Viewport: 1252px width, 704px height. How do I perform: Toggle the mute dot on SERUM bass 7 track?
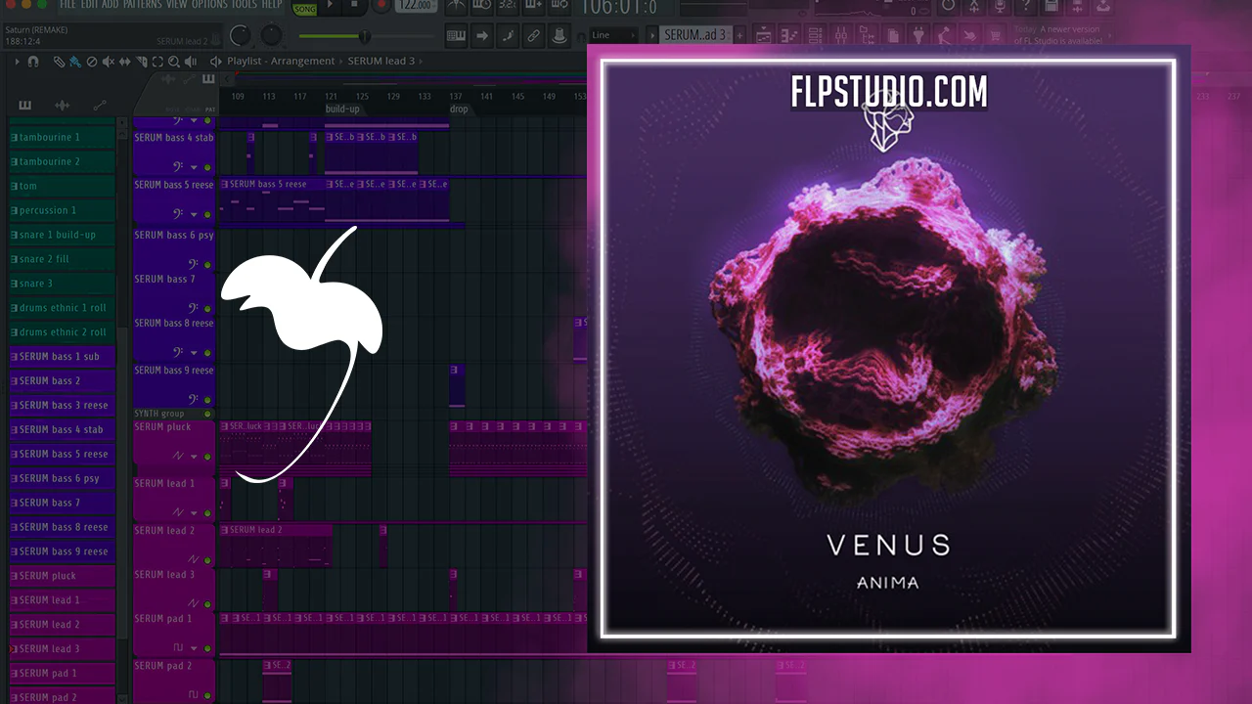click(x=207, y=308)
